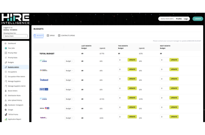
Task: Click the Hire Intelligence logo
Action: click(15, 19)
